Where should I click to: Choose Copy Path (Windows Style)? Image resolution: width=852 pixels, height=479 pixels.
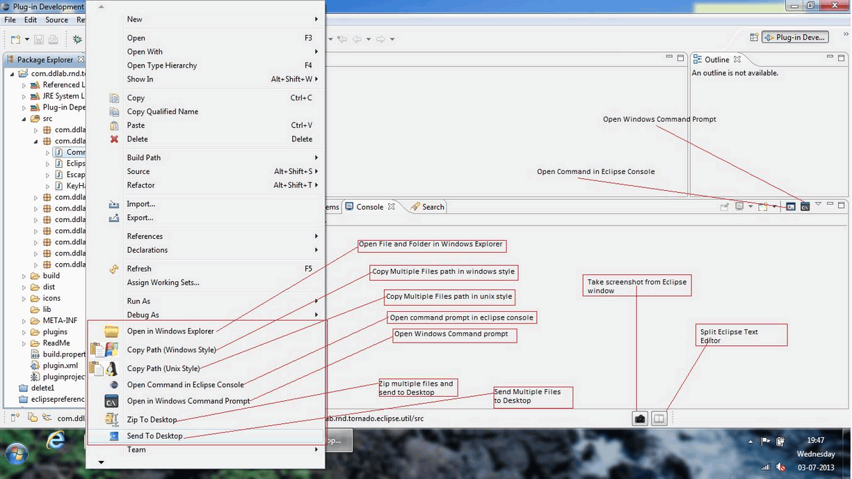click(x=206, y=350)
